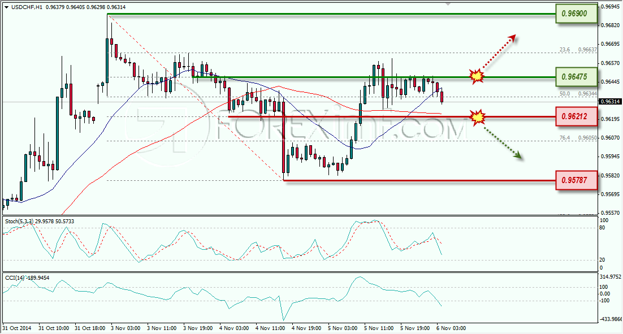Click price axis value 0.96820
This screenshot has width=623, height=334.
point(611,25)
